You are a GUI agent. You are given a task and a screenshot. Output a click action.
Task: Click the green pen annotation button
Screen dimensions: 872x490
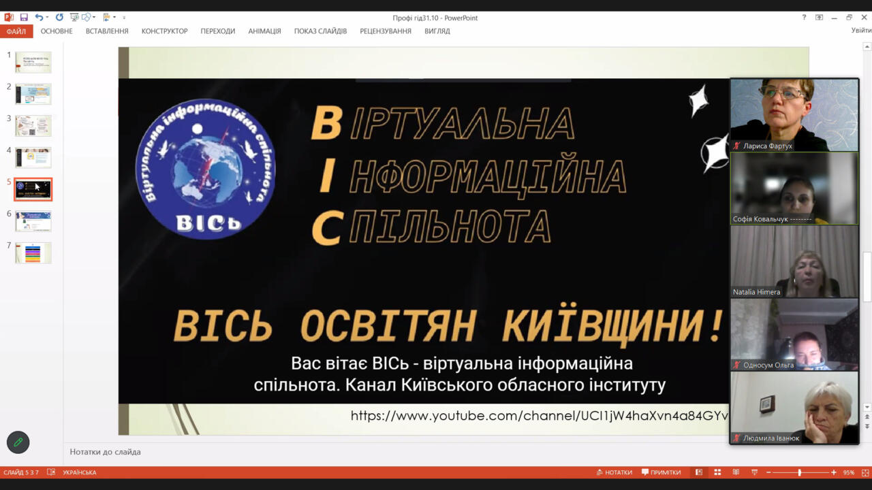point(18,442)
